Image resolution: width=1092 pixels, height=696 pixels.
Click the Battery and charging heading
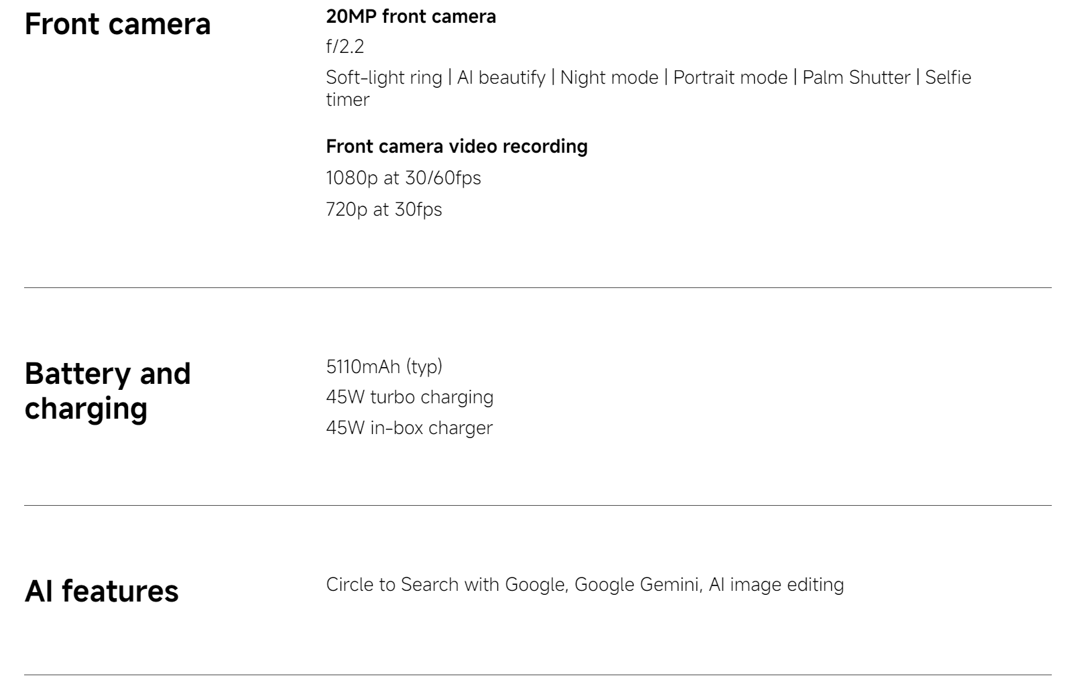click(x=108, y=391)
